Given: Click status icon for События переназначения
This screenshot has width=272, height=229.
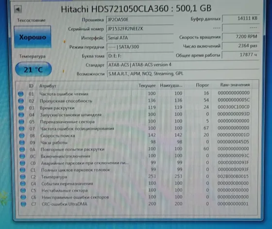Looking at the screenshot, I should (x=23, y=183).
